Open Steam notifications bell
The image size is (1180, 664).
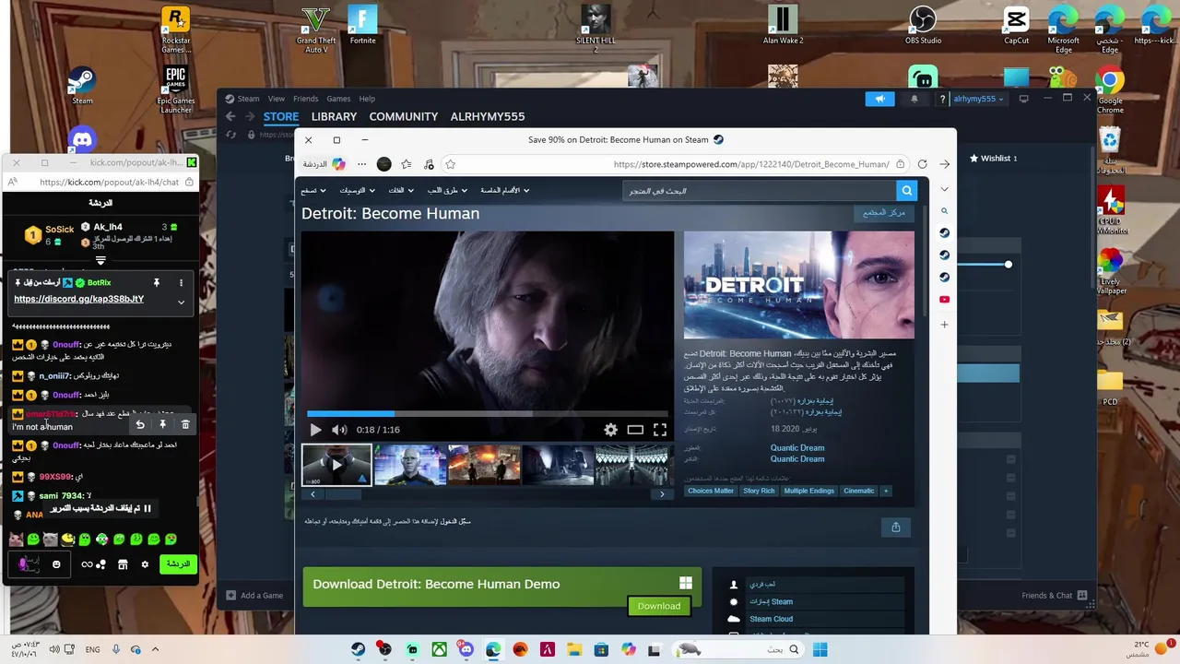[914, 99]
